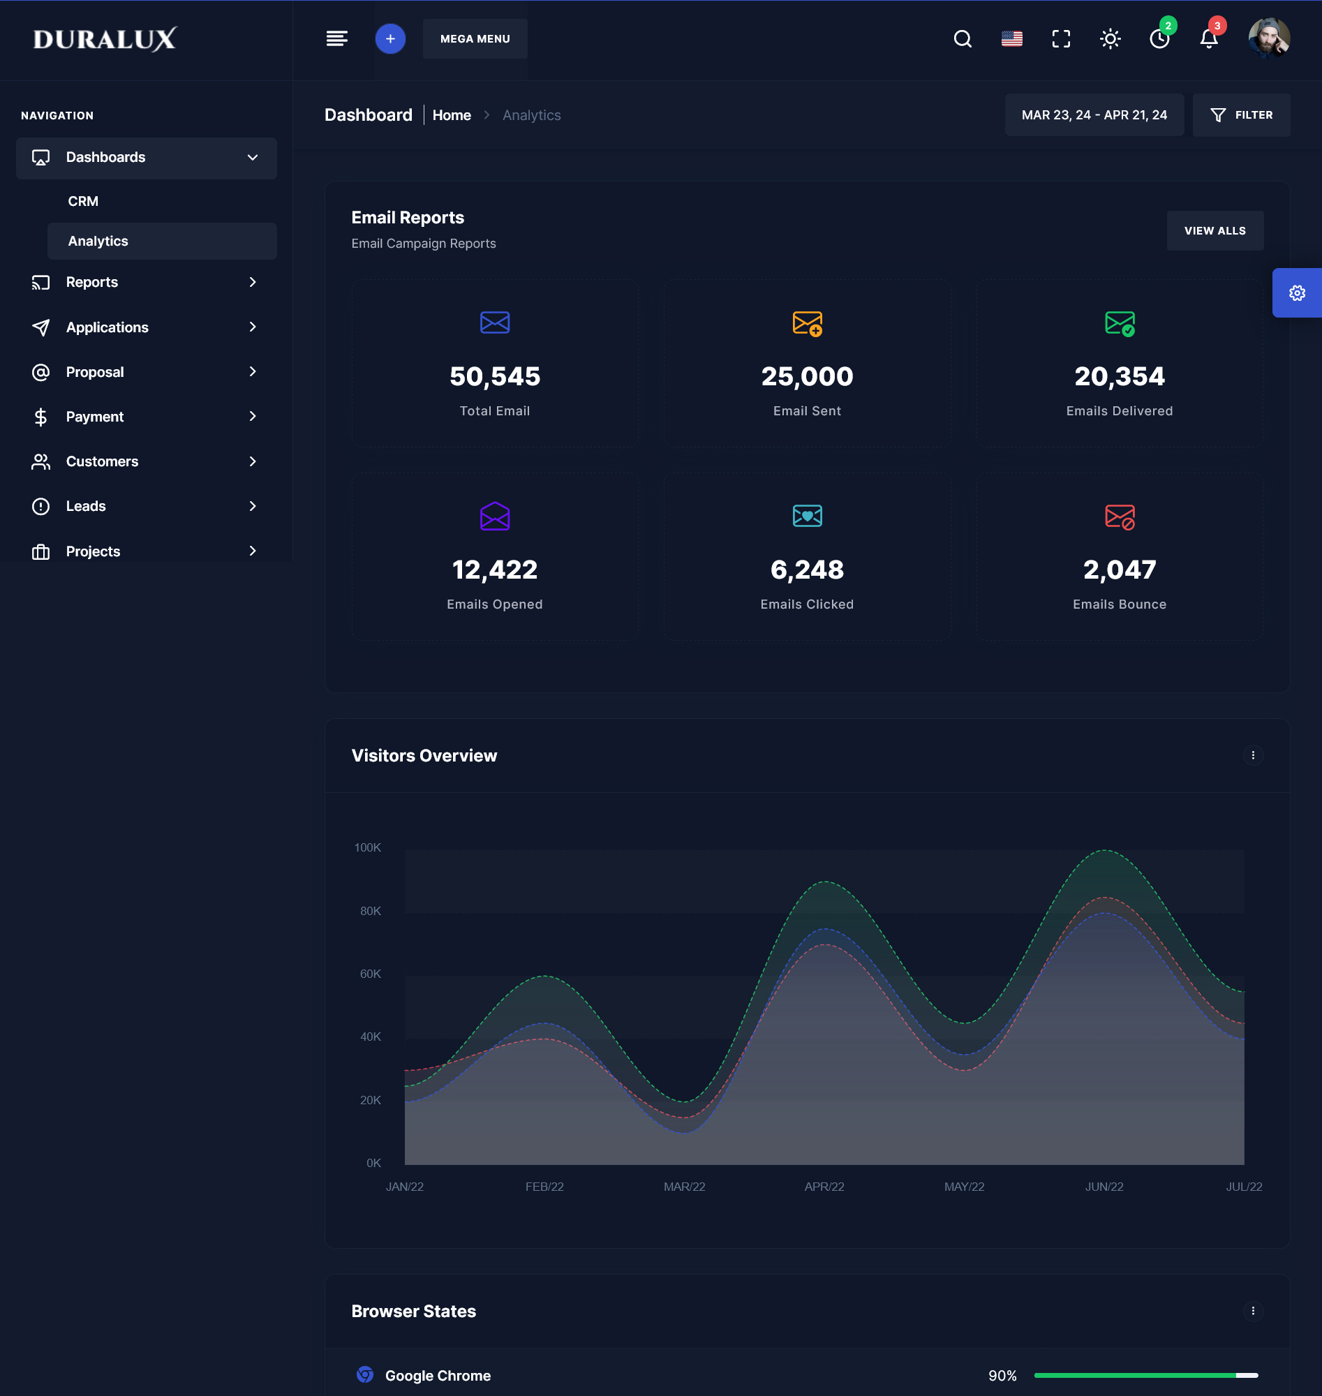Click the Dashboards monitor icon

[x=41, y=158]
